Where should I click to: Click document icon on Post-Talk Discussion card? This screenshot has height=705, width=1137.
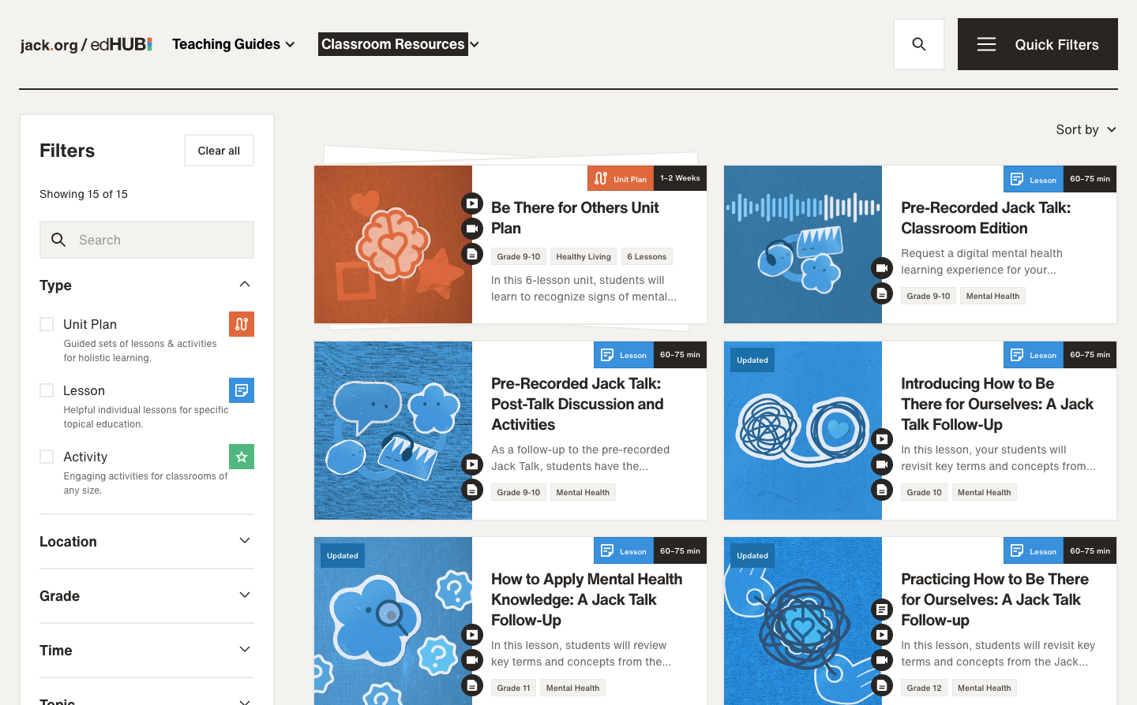[x=472, y=490]
